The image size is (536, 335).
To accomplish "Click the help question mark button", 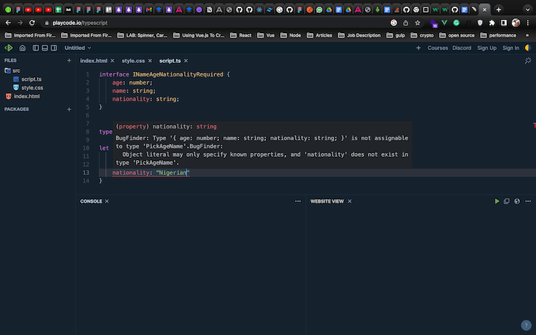I will pos(526,325).
